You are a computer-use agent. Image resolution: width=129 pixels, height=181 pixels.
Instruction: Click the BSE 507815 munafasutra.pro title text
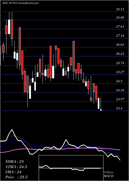point(21,3)
